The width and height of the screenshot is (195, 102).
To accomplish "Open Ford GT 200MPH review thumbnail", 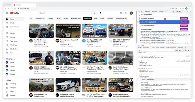I will (121, 31).
